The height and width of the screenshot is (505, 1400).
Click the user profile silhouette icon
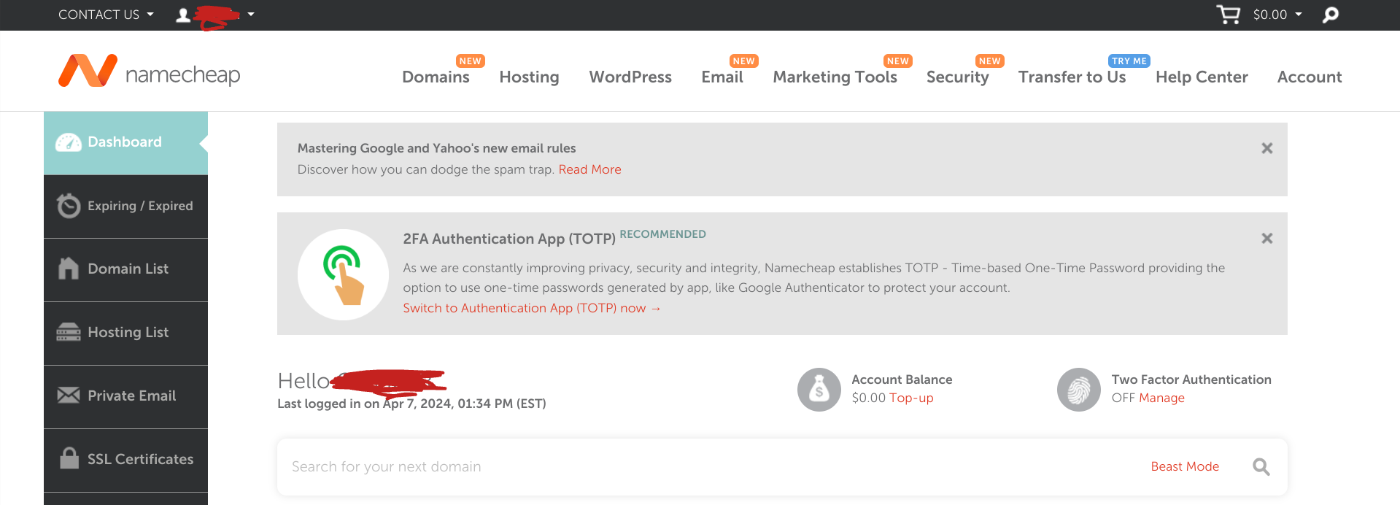pyautogui.click(x=183, y=15)
